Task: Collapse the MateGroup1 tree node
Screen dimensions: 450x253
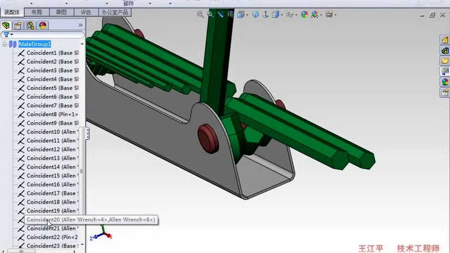Action: 4,44
